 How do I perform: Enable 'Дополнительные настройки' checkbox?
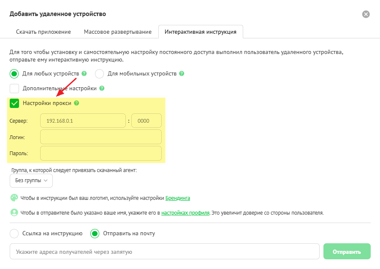coord(14,89)
